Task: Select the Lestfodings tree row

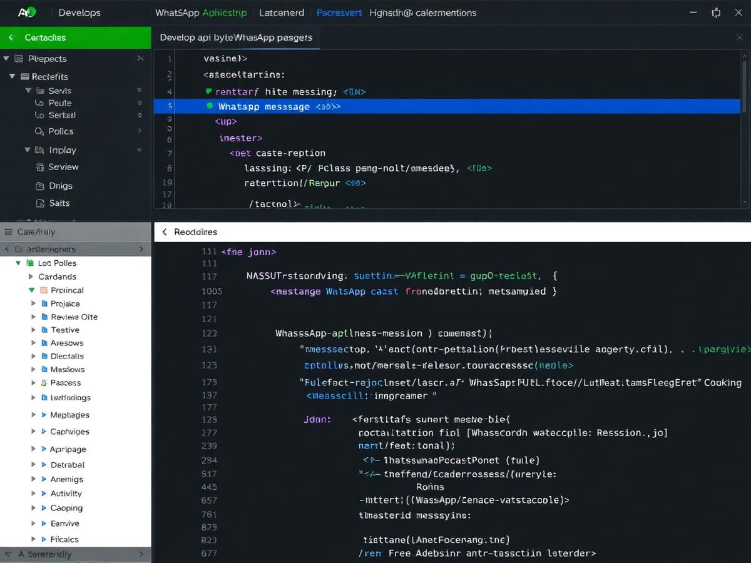Action: (x=75, y=397)
